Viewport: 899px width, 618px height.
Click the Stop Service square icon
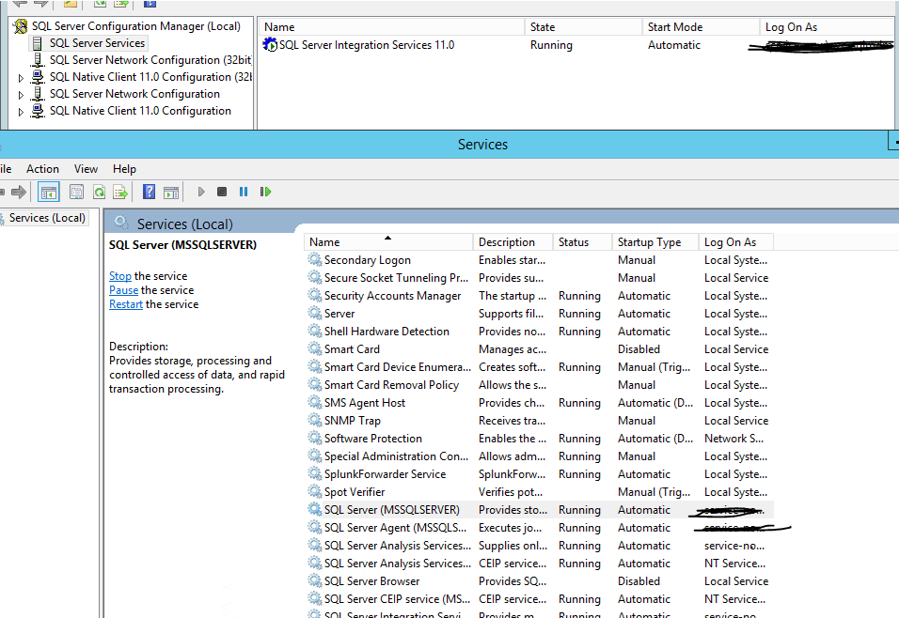[x=222, y=192]
